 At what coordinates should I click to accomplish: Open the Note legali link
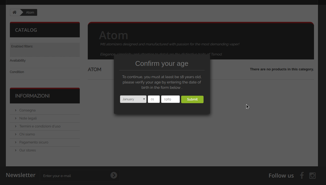pyautogui.click(x=28, y=118)
